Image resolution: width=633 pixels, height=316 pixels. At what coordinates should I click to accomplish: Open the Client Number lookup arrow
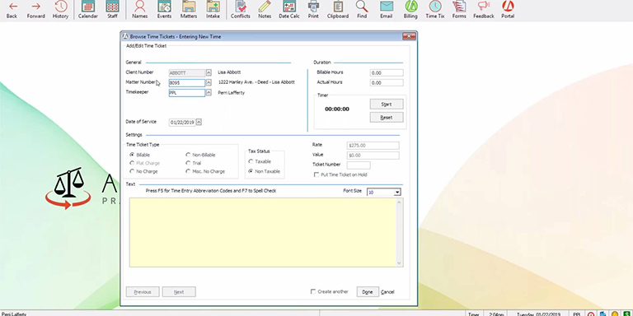pos(209,72)
